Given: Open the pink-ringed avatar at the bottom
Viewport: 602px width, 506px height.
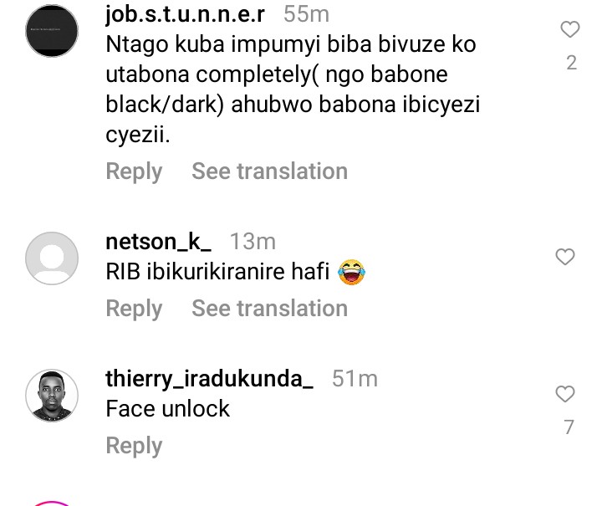Looking at the screenshot, I should (x=52, y=503).
